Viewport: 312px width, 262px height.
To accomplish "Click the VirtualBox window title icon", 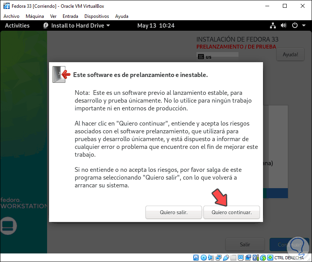I will click(x=7, y=6).
